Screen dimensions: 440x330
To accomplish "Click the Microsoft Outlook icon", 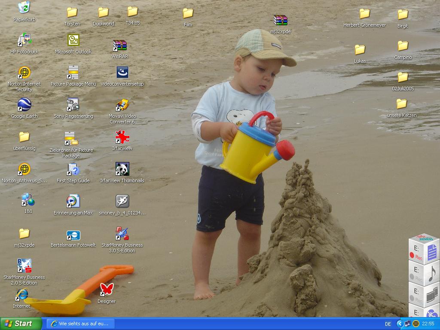I will coord(73,40).
